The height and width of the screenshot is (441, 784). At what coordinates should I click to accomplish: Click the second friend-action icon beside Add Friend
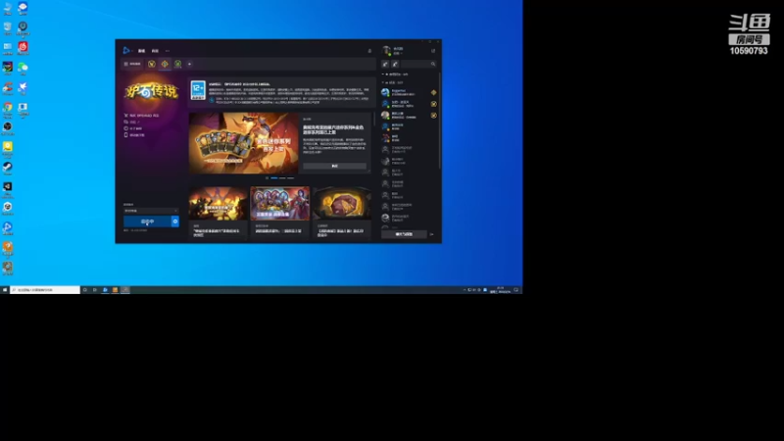tap(395, 64)
